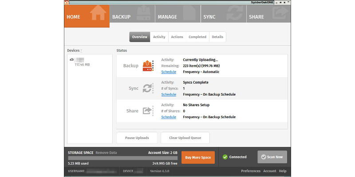The width and height of the screenshot is (355, 177).
Task: Show the Completed sub-tab
Action: pyautogui.click(x=197, y=37)
